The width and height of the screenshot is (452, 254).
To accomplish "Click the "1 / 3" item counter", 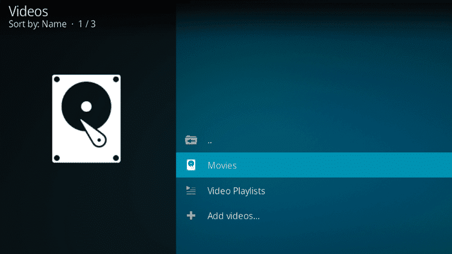I will [x=87, y=24].
